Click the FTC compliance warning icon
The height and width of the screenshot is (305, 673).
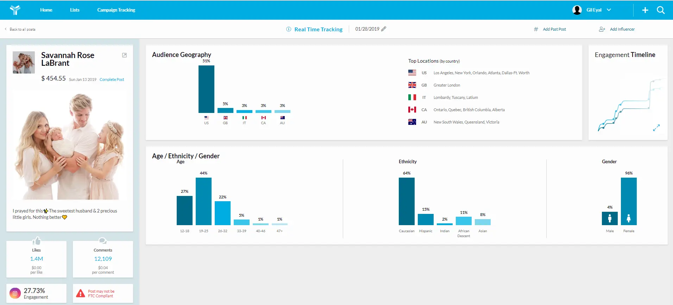pyautogui.click(x=81, y=293)
